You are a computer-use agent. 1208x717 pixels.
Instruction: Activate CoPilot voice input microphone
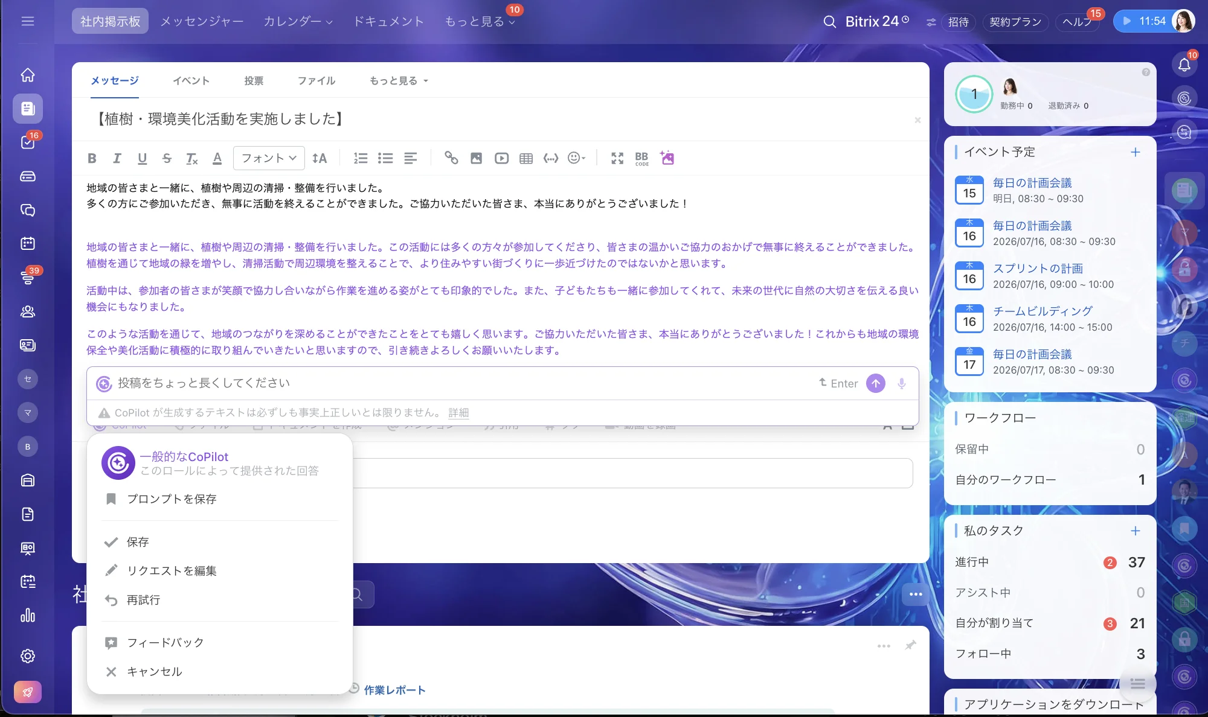pos(901,383)
